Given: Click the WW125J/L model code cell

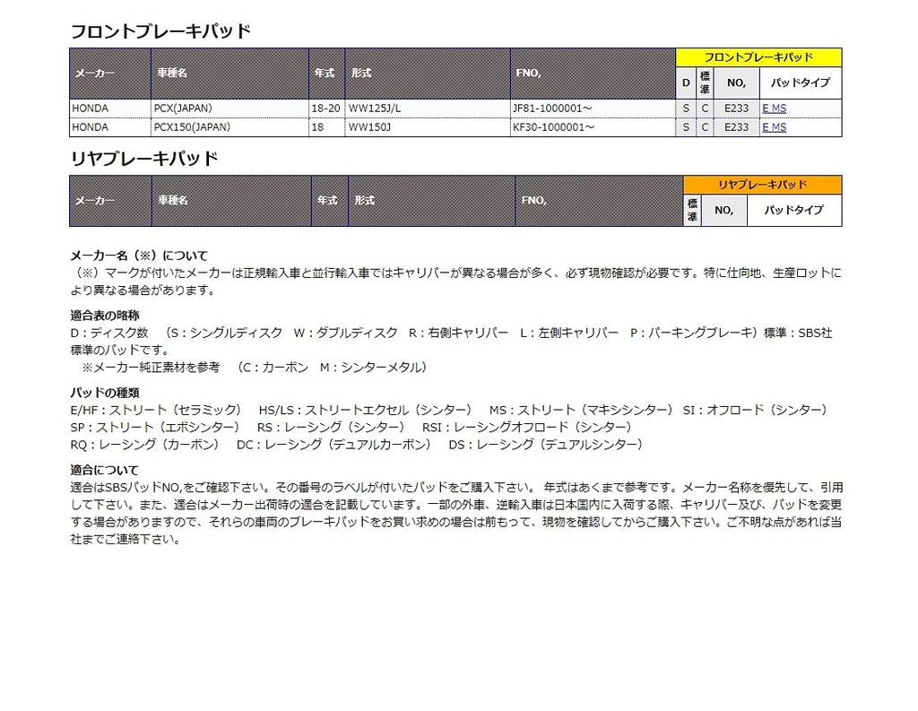Looking at the screenshot, I should [374, 108].
